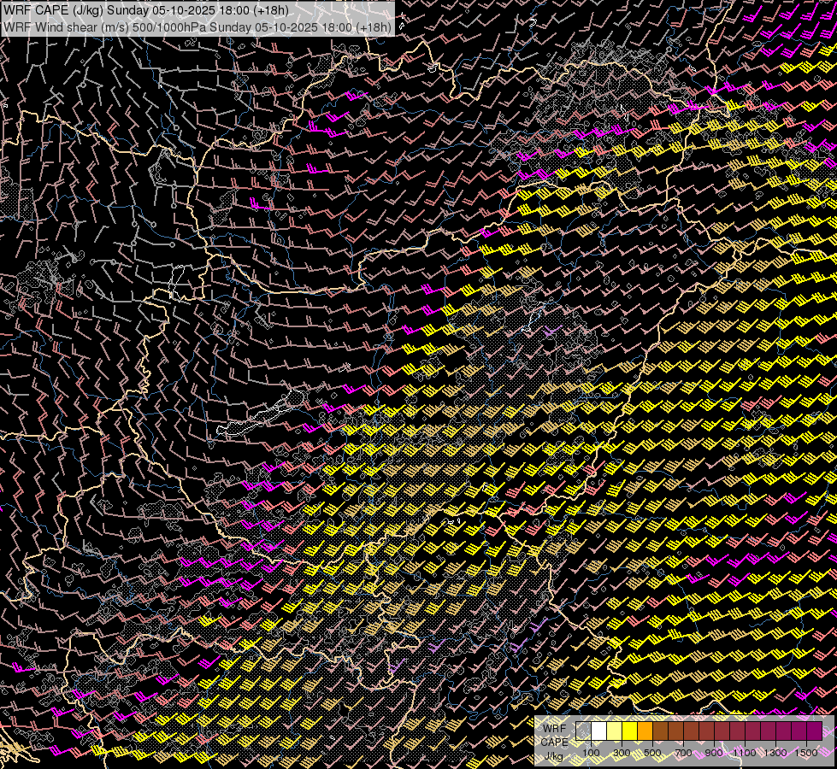Select the brown swatch right after 500
This screenshot has width=837, height=769.
[660, 731]
